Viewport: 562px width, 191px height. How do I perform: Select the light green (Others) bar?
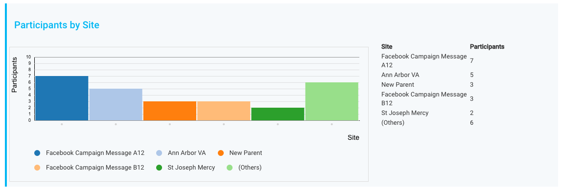pyautogui.click(x=332, y=101)
